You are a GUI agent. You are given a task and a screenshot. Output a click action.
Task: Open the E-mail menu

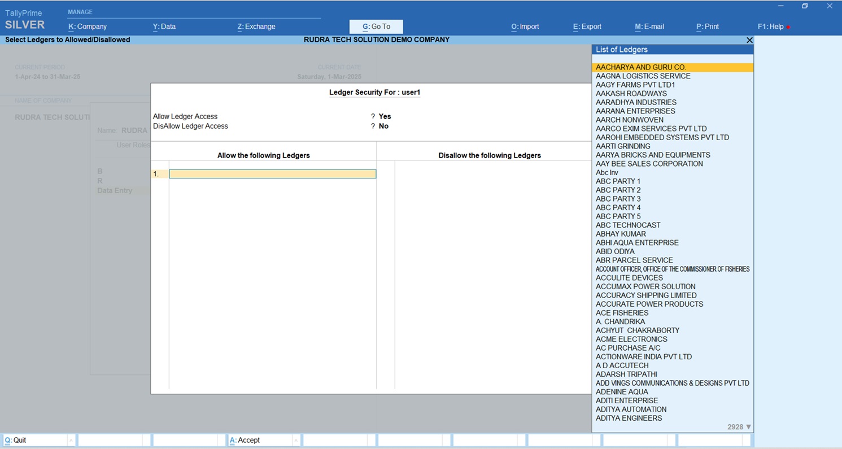649,27
